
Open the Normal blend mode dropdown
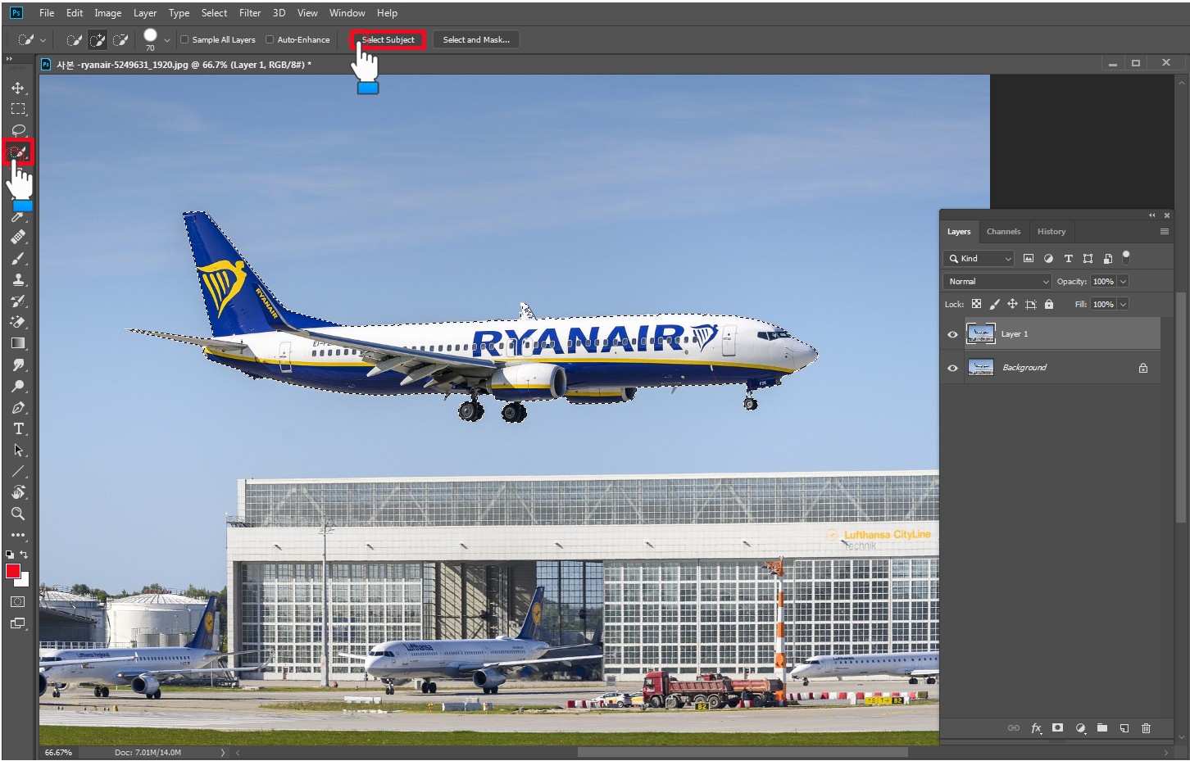click(997, 281)
